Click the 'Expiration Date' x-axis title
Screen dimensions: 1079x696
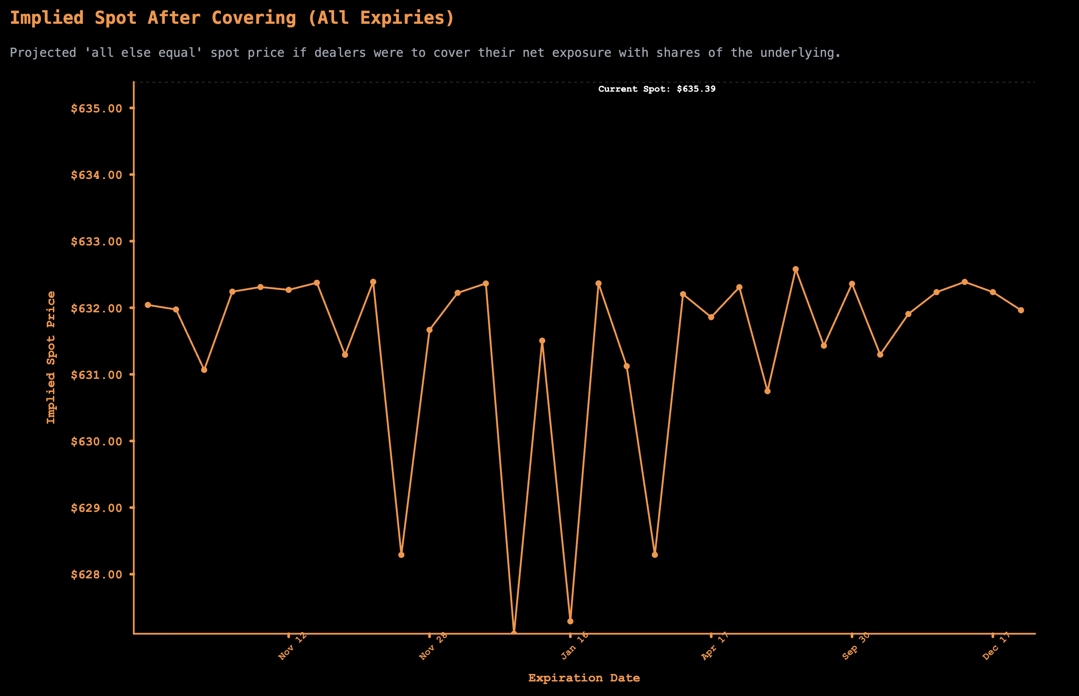pos(584,678)
